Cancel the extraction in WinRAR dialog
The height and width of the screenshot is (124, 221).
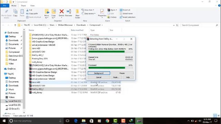click(x=99, y=77)
